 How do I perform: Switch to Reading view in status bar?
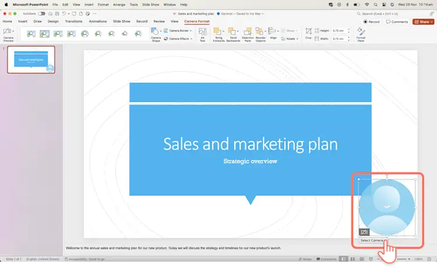point(362,259)
